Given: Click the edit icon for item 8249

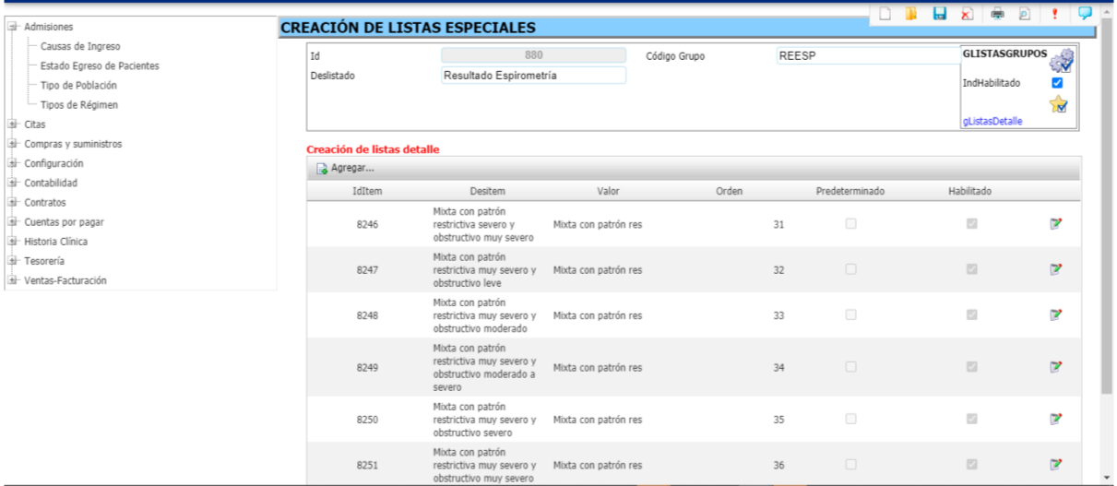Looking at the screenshot, I should pyautogui.click(x=1055, y=368).
